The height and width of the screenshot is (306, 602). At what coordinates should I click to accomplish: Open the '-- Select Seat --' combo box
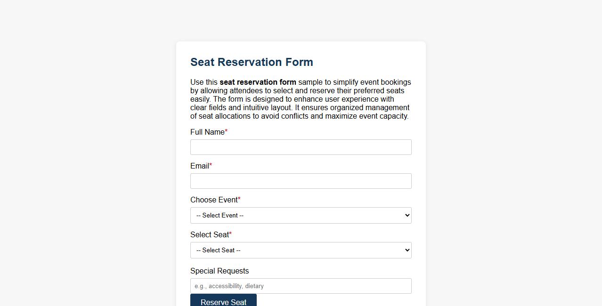pyautogui.click(x=301, y=250)
